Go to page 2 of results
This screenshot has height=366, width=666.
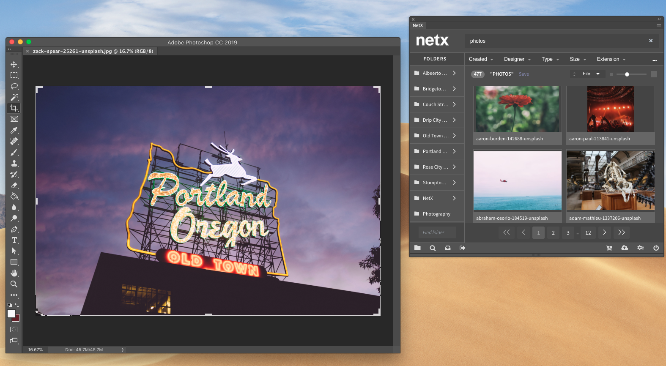pos(553,232)
